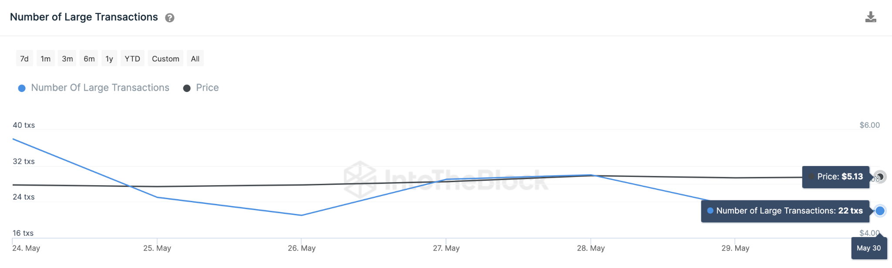Toggle the Number Of Large Transactions series
Screen dimensions: 892x268
[x=100, y=88]
